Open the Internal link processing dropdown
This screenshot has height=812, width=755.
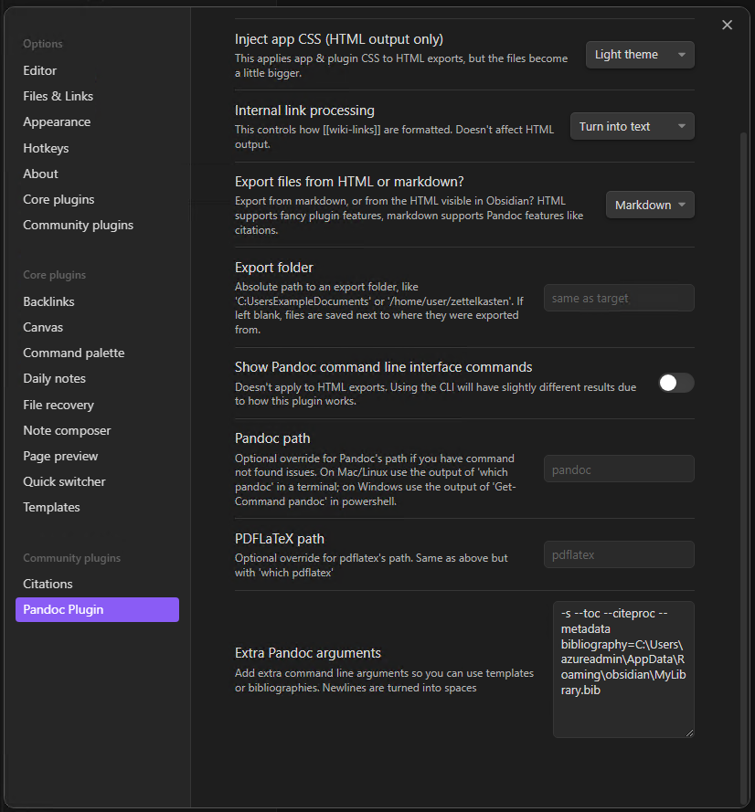point(633,126)
